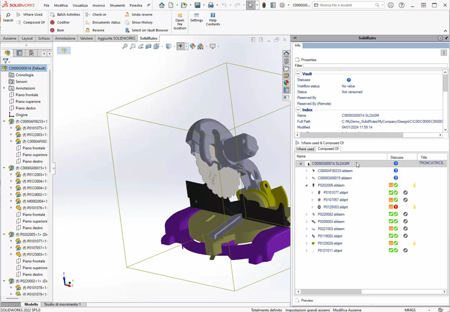Open Batch Activities
The width and height of the screenshot is (450, 312).
(x=65, y=15)
